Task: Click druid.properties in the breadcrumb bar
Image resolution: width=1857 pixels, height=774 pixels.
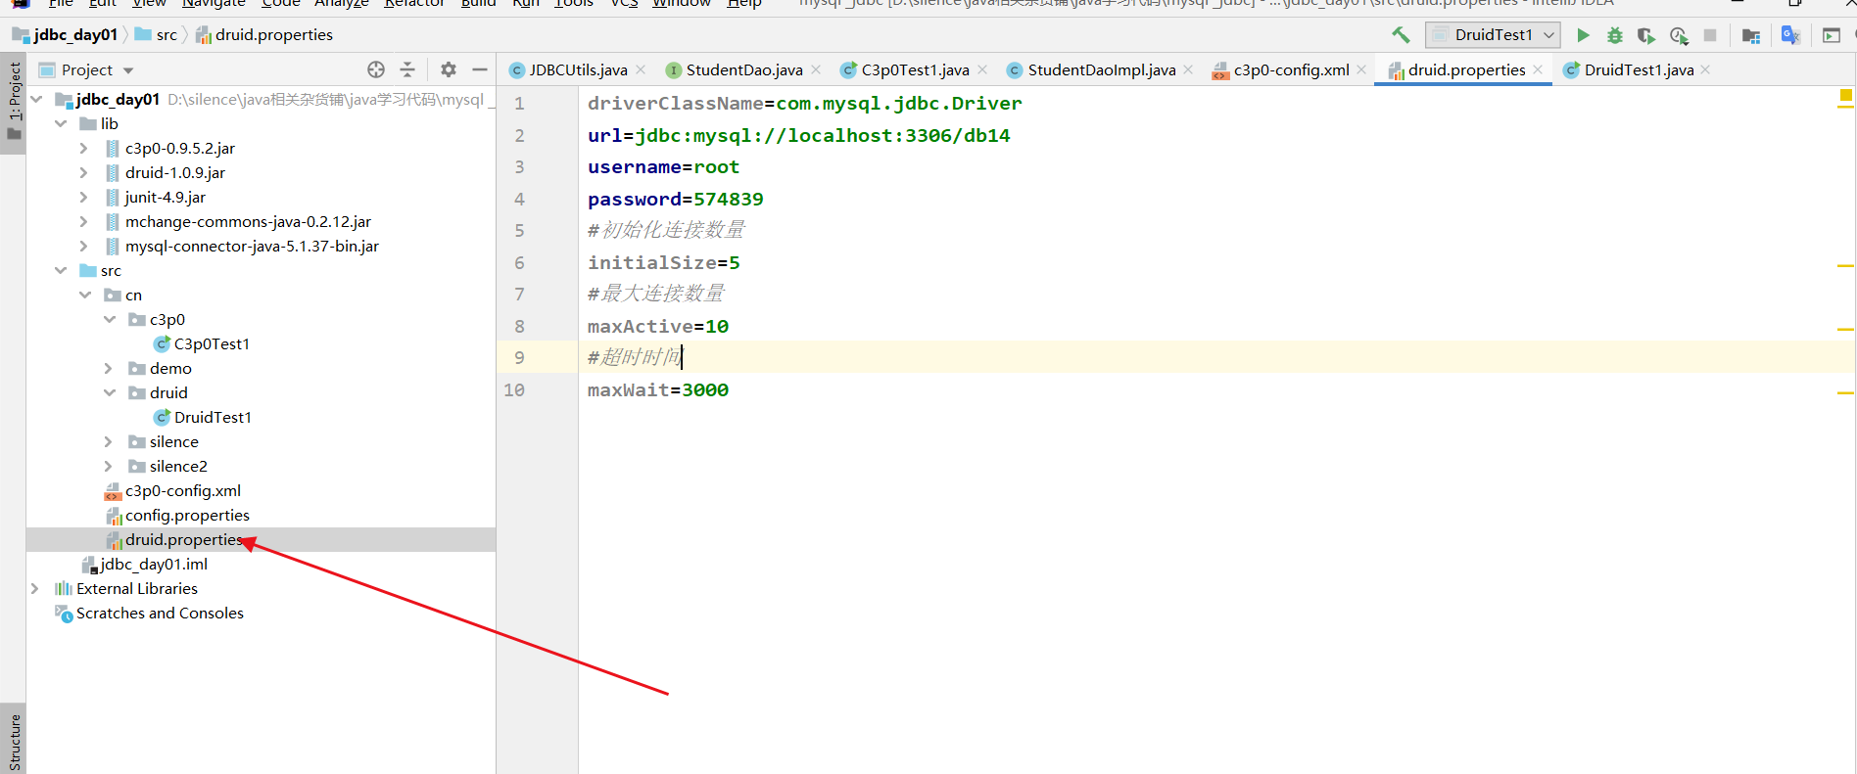Action: point(274,35)
